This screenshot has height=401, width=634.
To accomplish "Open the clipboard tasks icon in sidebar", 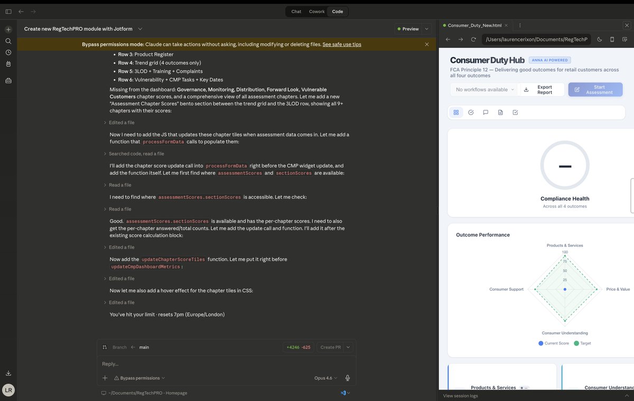I will click(8, 64).
